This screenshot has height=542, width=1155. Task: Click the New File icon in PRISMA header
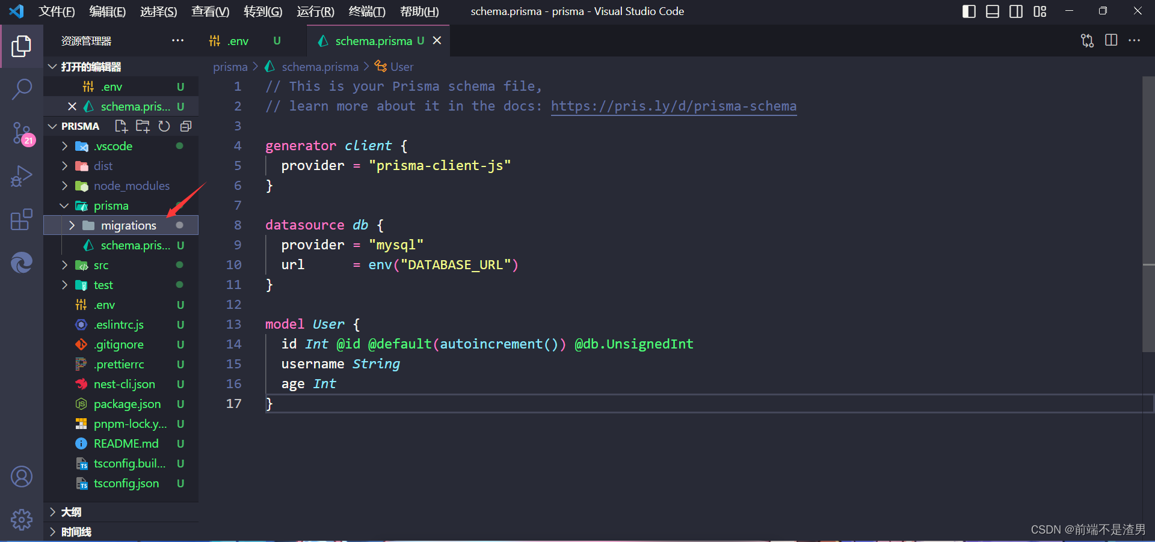click(x=122, y=126)
